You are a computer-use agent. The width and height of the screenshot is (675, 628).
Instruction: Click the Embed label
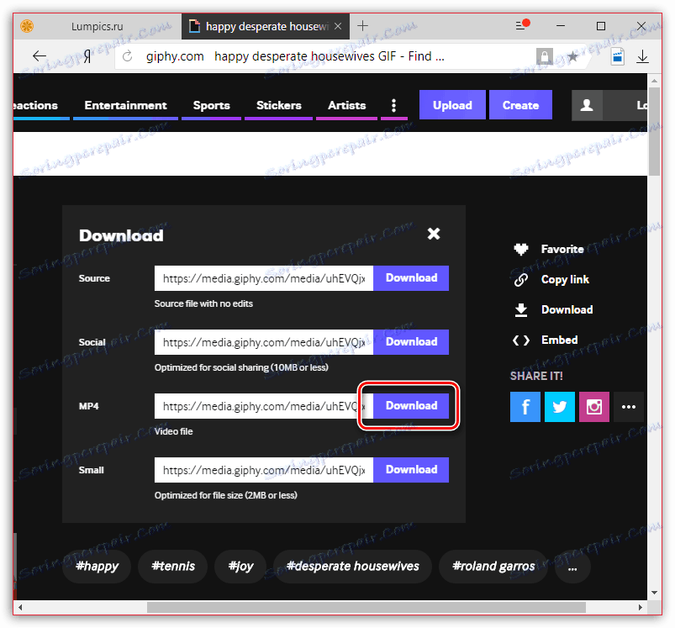pos(559,340)
